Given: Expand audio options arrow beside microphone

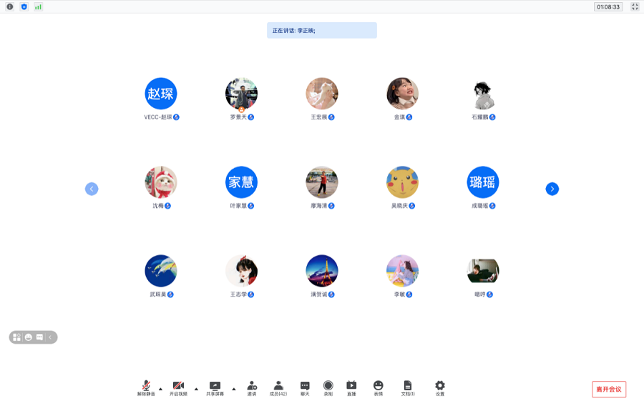Looking at the screenshot, I should point(160,389).
